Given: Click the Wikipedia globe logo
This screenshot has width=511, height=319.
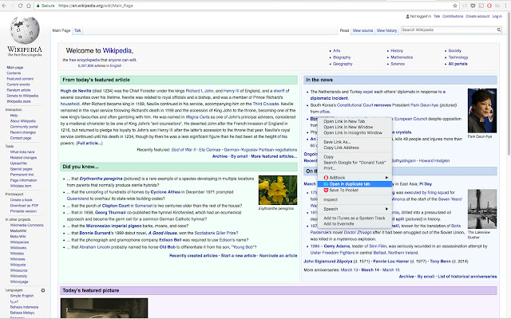Looking at the screenshot, I should pyautogui.click(x=25, y=30).
